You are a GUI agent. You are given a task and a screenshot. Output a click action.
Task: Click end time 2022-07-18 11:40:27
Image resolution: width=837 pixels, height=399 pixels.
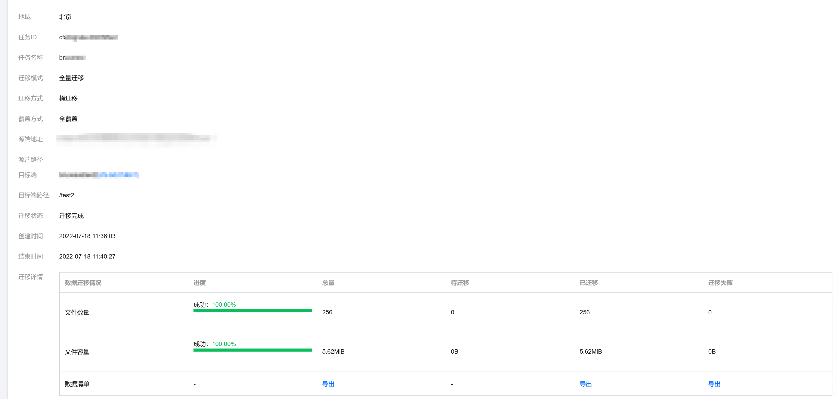click(x=87, y=256)
